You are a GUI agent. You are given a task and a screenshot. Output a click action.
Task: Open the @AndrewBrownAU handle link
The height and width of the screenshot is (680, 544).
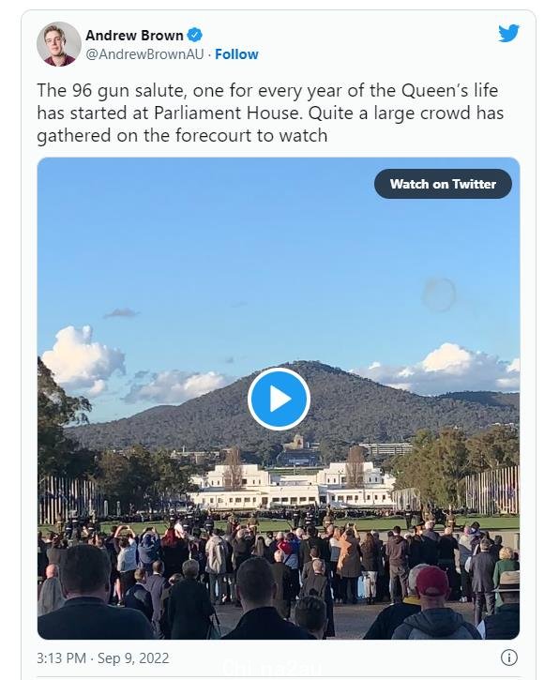click(x=144, y=54)
